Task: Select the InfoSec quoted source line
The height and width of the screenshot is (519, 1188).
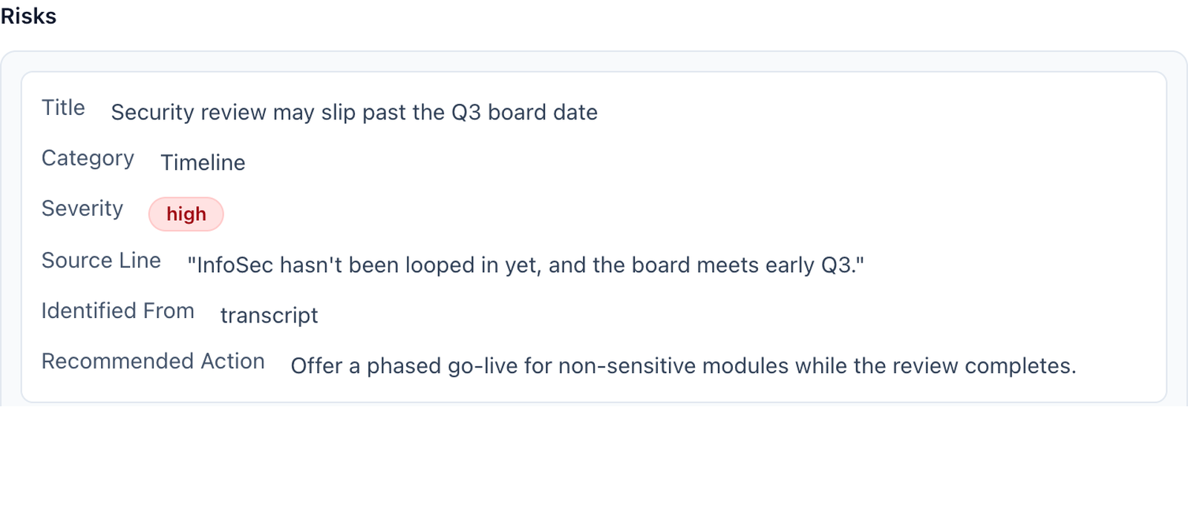Action: pos(526,265)
